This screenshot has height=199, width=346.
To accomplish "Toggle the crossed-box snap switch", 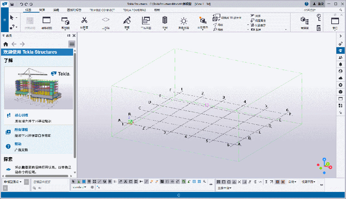I will pos(218,182).
